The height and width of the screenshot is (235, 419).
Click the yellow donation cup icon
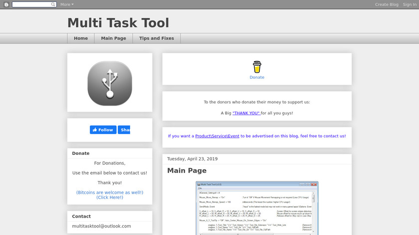[257, 67]
